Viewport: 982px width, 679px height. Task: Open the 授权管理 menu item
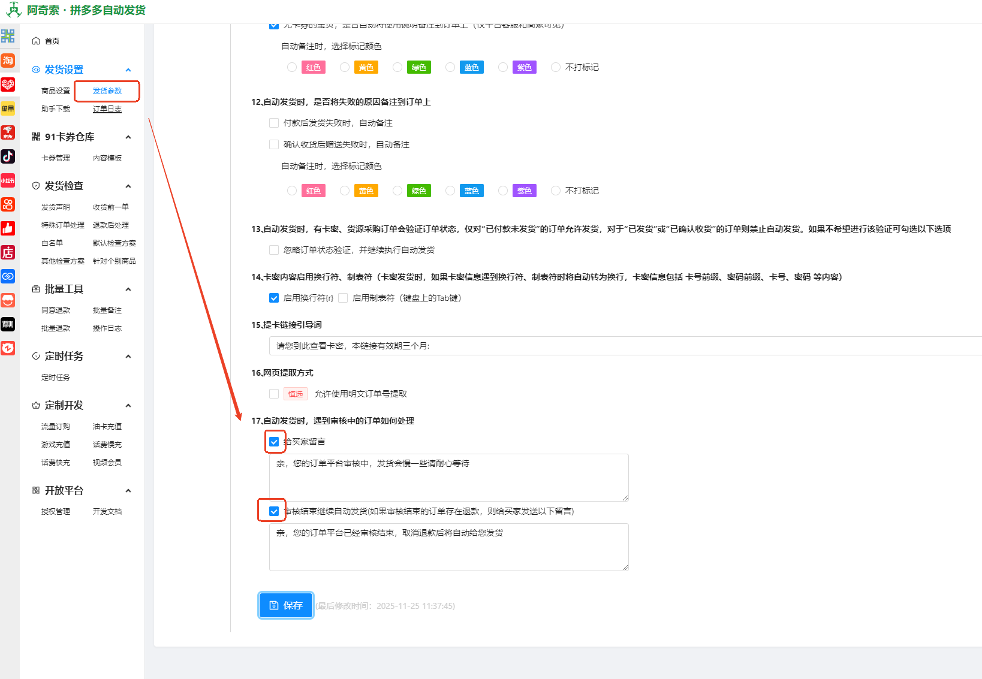click(56, 512)
